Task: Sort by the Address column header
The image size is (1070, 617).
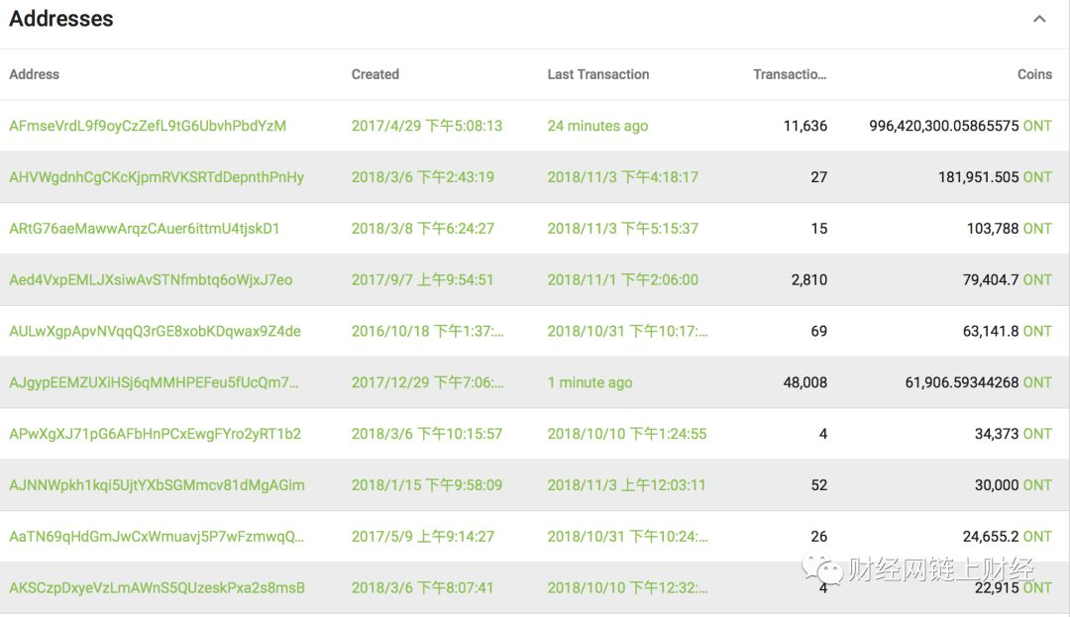Action: 34,74
